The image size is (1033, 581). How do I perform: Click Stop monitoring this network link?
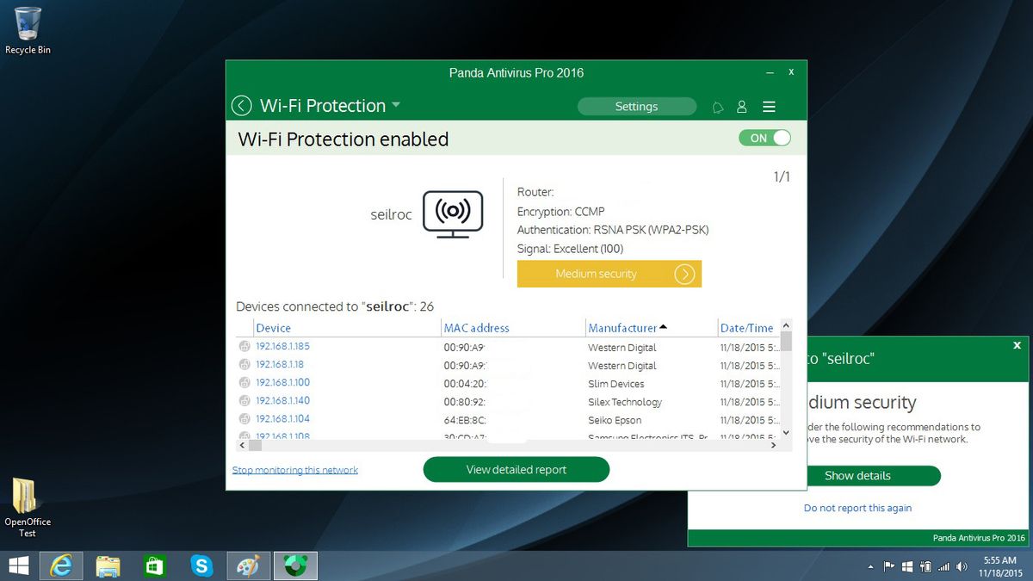(295, 470)
